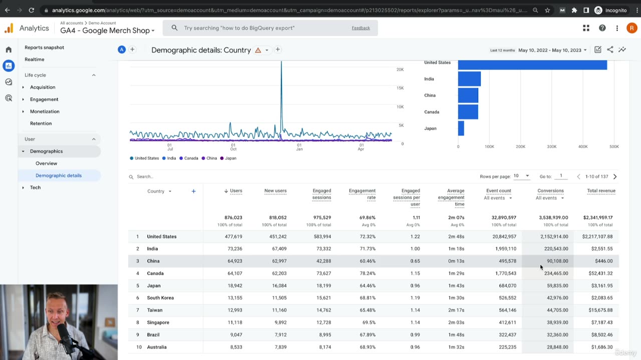Click the previous table page arrow

click(578, 176)
